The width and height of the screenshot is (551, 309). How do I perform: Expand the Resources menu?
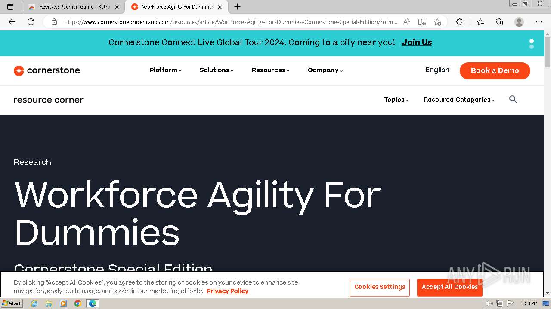pos(271,70)
